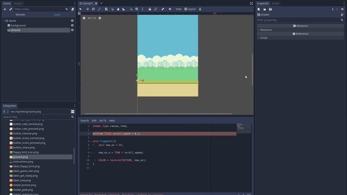Select flappy_bird_icon.png in FileSystem
The width and height of the screenshot is (347, 195).
click(x=25, y=152)
